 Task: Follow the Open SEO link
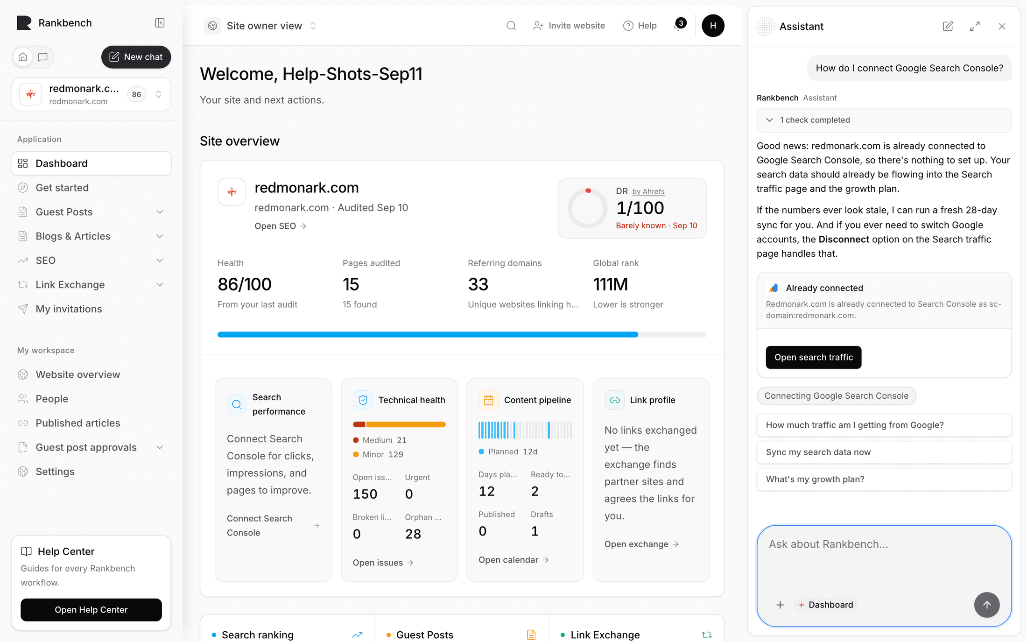[x=280, y=226]
